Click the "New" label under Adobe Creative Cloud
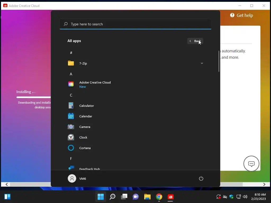The height and width of the screenshot is (203, 271). pyautogui.click(x=83, y=87)
